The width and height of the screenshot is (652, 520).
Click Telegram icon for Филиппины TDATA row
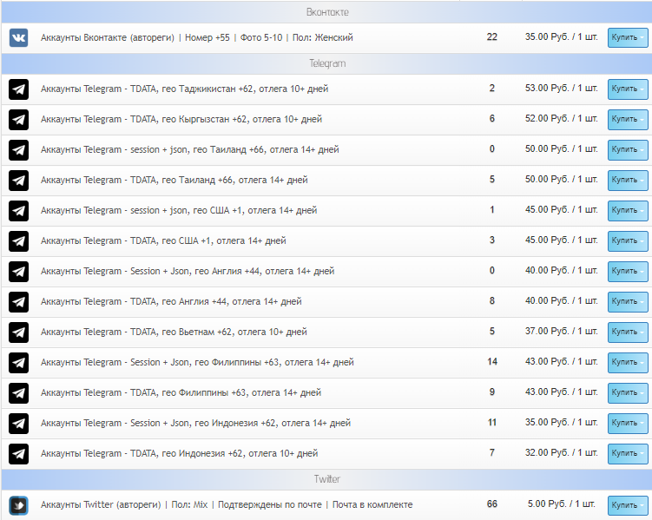click(x=19, y=392)
